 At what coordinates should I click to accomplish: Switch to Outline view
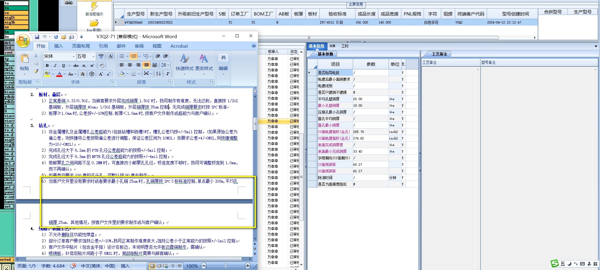pyautogui.click(x=173, y=266)
